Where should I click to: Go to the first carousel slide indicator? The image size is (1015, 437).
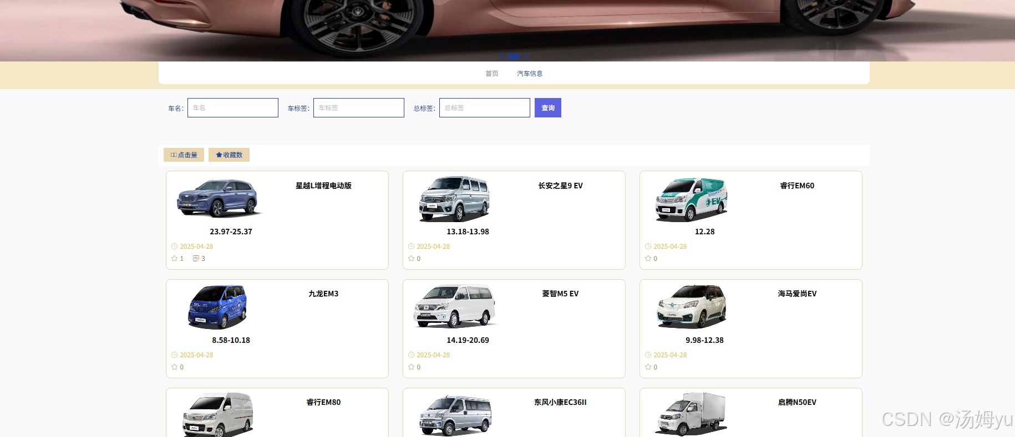click(x=501, y=56)
